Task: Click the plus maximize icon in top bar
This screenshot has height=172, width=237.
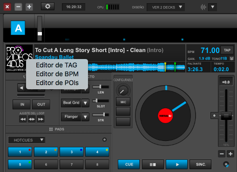Action: [29, 7]
